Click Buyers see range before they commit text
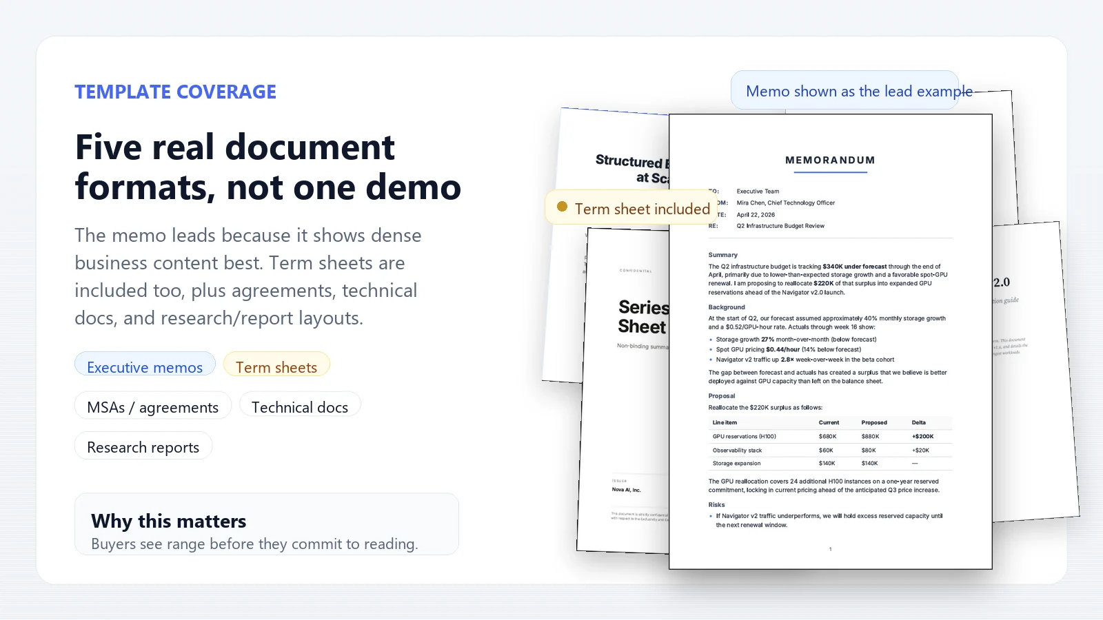Screen dimensions: 1103x620 [x=254, y=544]
